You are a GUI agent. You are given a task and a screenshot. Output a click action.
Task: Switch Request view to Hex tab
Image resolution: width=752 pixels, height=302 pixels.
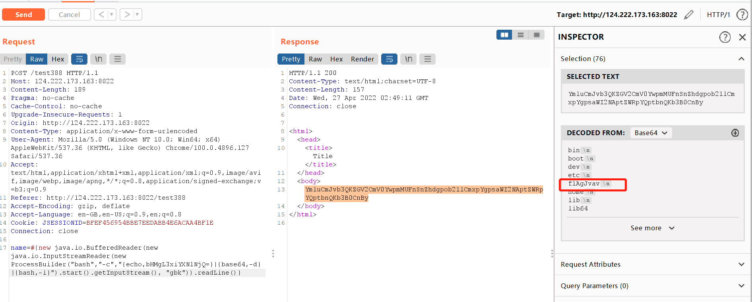pos(58,59)
